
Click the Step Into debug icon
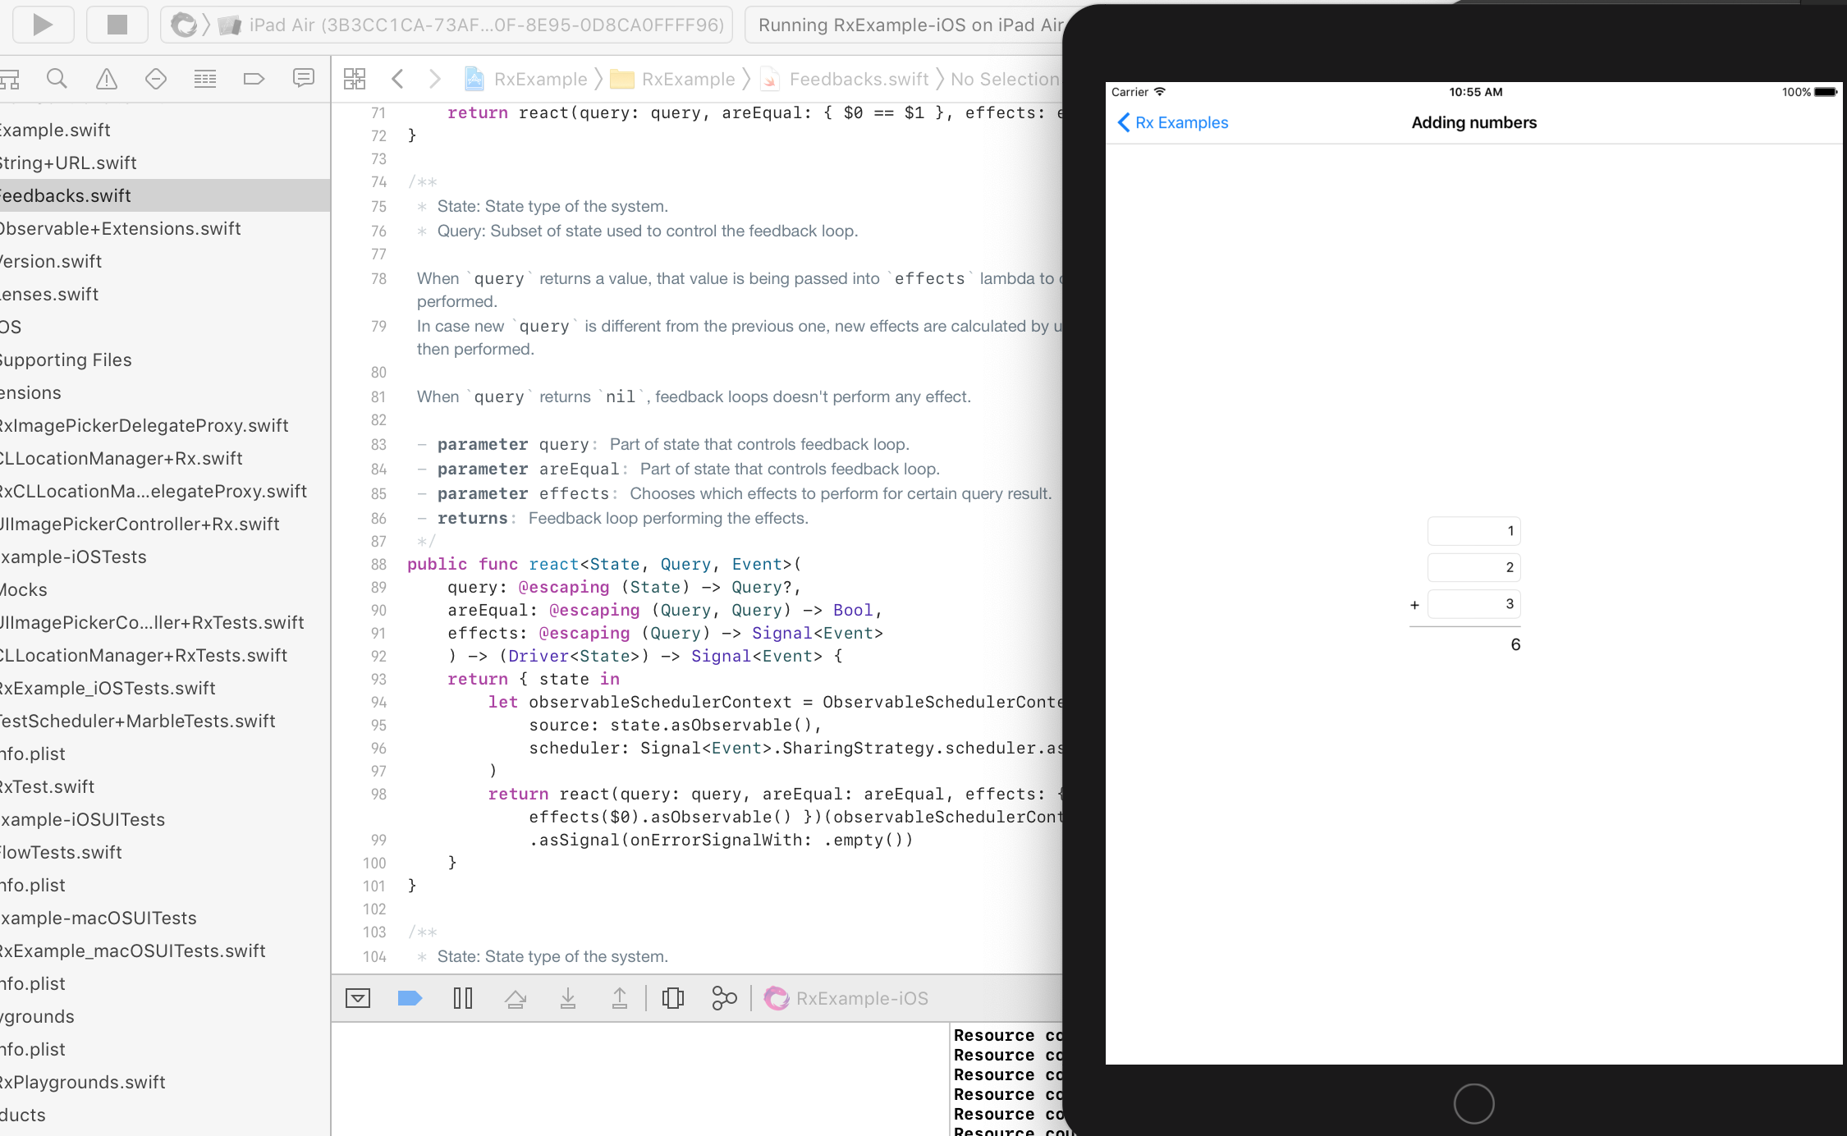point(568,998)
